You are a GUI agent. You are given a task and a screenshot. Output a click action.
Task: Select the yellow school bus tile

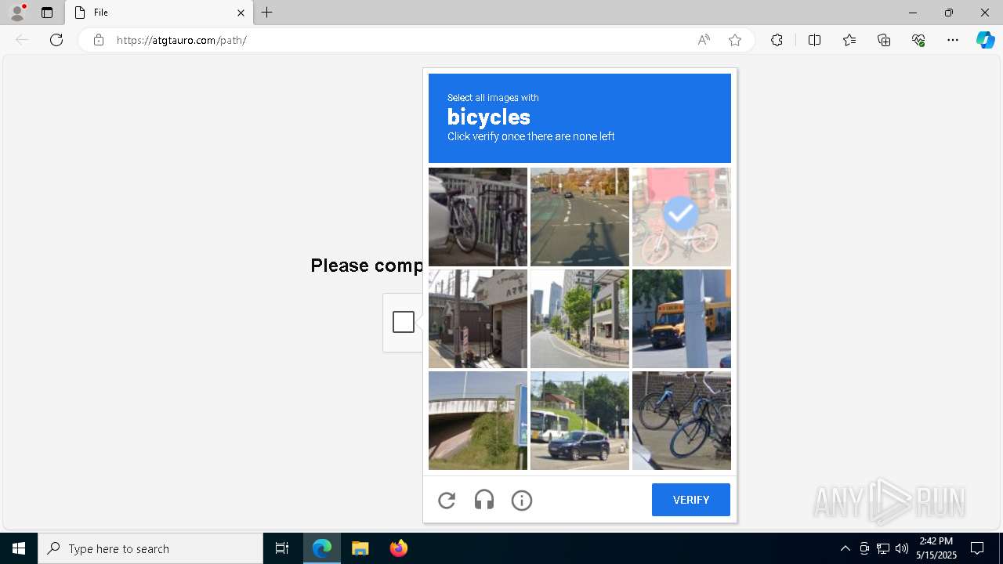coord(682,319)
